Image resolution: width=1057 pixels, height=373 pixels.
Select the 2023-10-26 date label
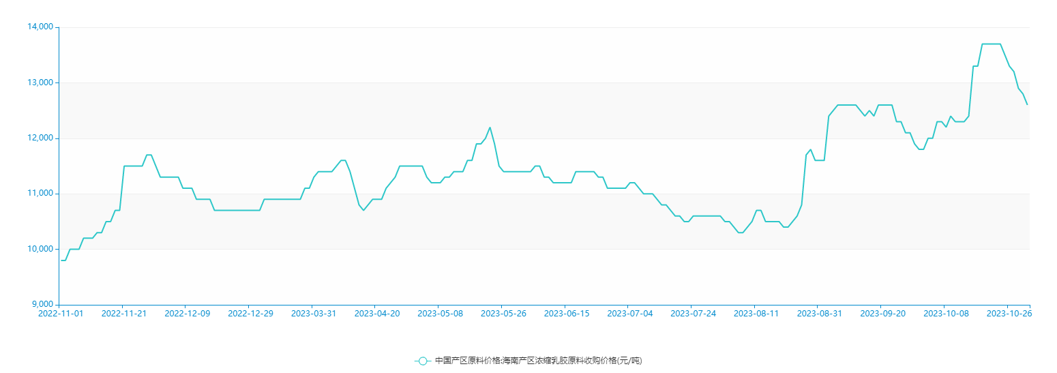click(1009, 314)
